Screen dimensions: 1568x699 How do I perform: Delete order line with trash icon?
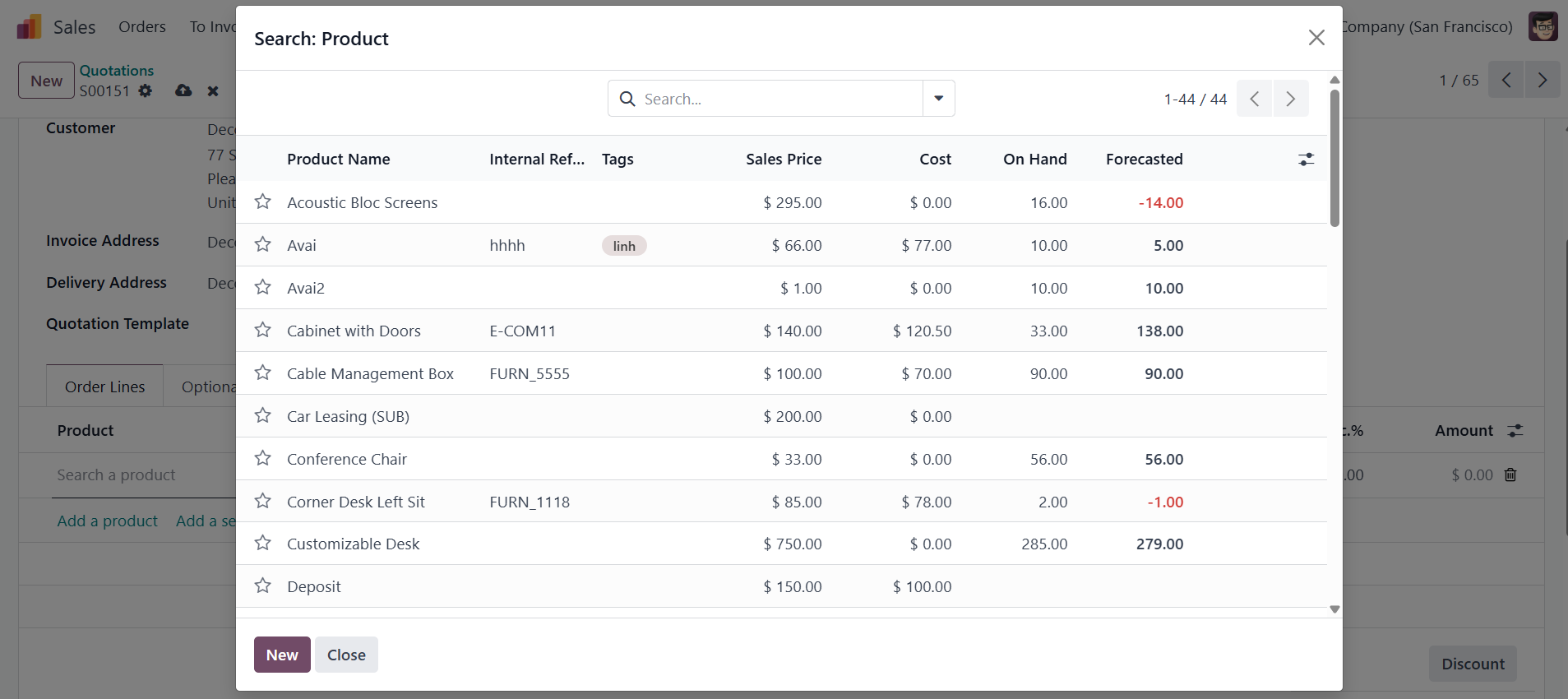(x=1510, y=474)
